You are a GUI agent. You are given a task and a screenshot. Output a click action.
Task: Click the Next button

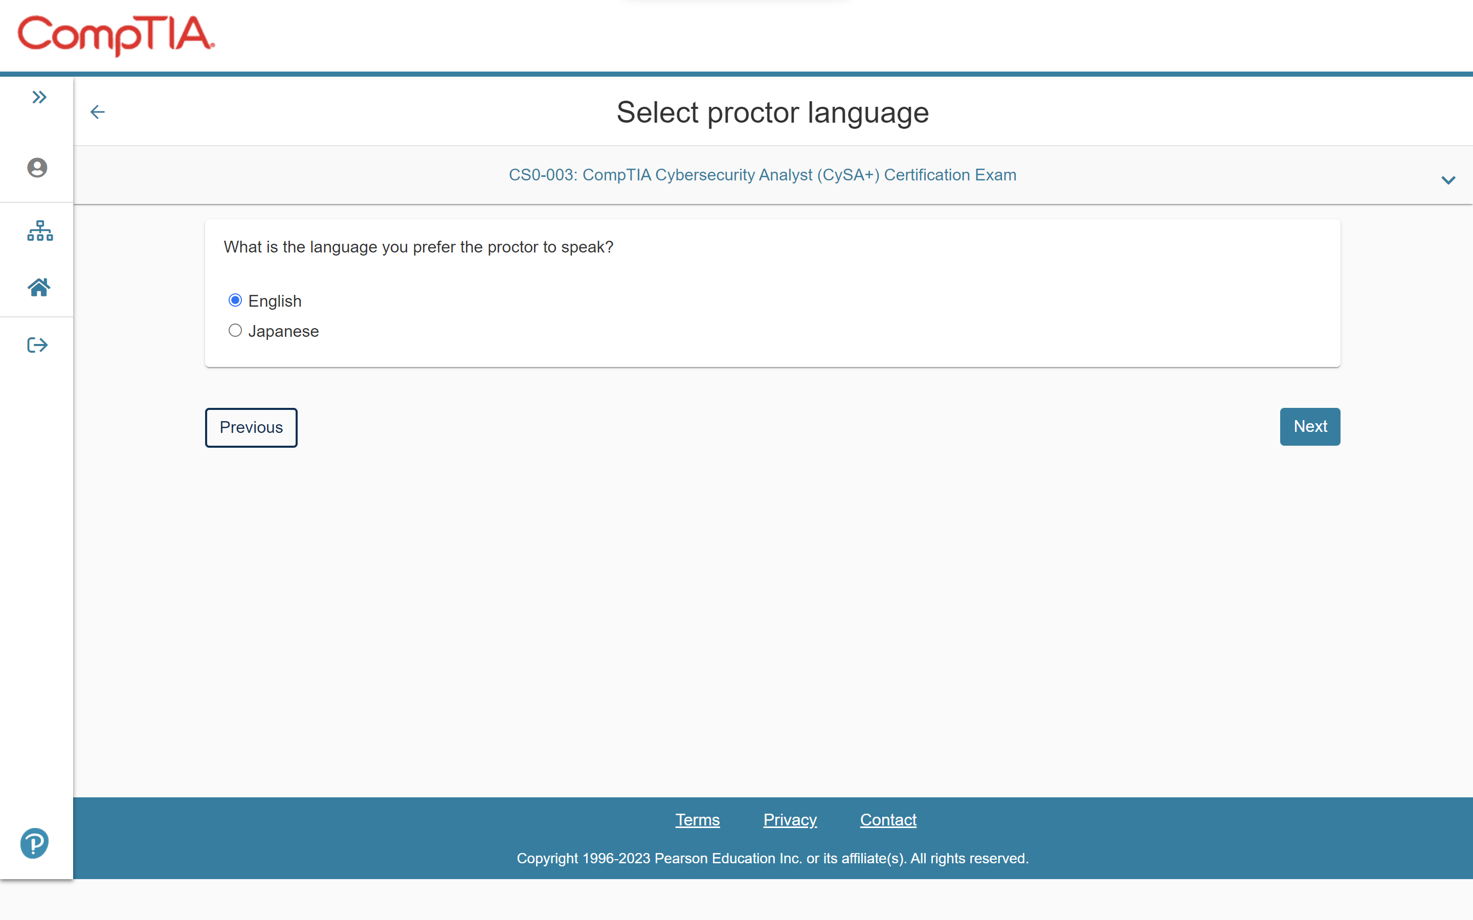(1310, 427)
